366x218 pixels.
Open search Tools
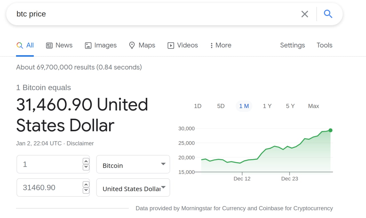click(324, 45)
